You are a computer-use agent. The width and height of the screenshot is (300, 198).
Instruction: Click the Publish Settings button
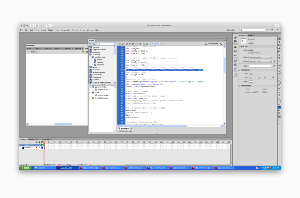point(257,53)
